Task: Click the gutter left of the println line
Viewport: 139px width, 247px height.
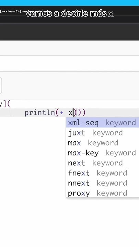Action: tap(5, 113)
